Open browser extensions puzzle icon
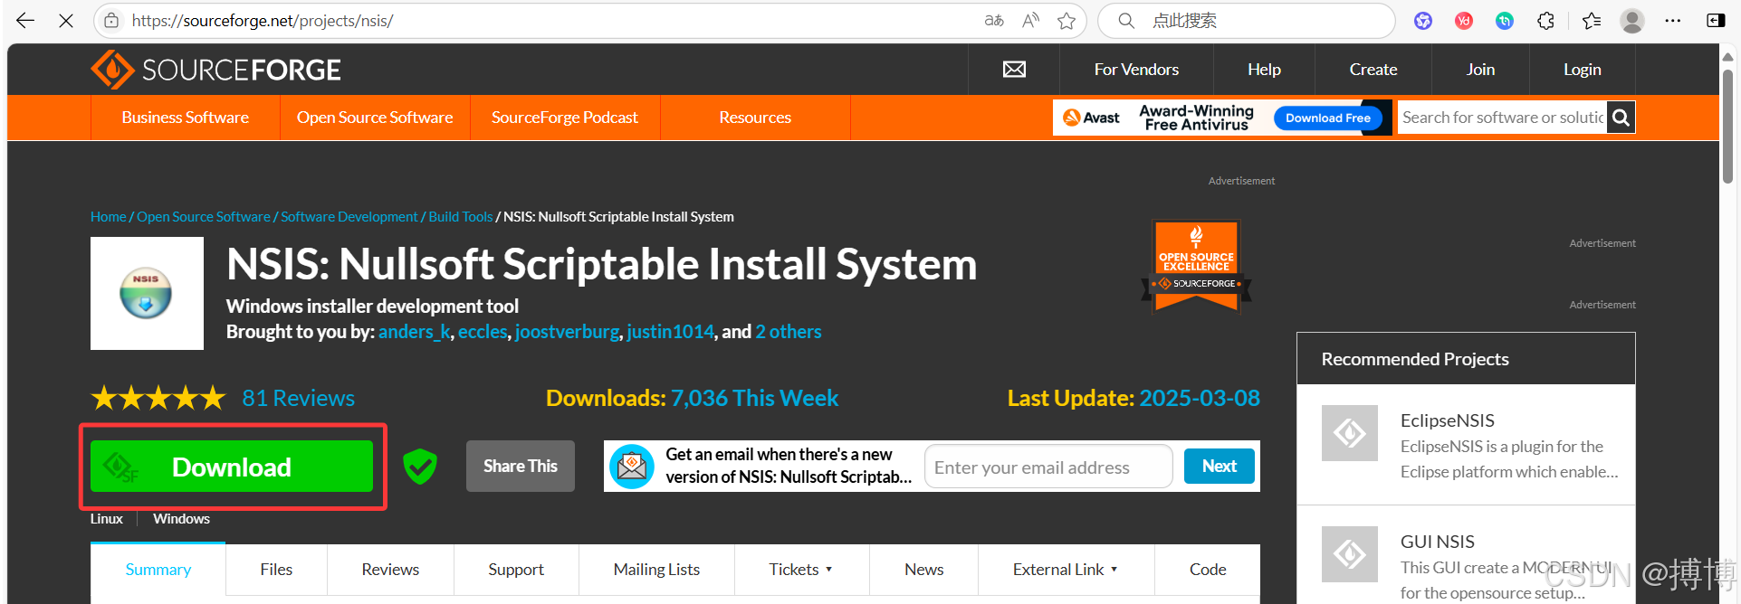This screenshot has height=604, width=1741. [x=1545, y=20]
